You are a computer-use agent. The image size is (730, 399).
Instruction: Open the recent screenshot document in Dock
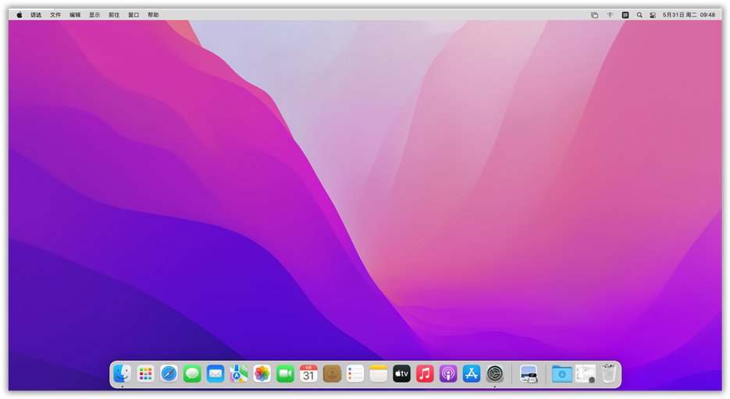point(586,373)
